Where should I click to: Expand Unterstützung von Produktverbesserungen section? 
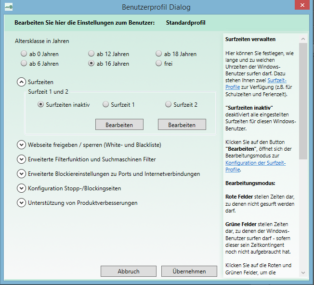[x=21, y=202]
